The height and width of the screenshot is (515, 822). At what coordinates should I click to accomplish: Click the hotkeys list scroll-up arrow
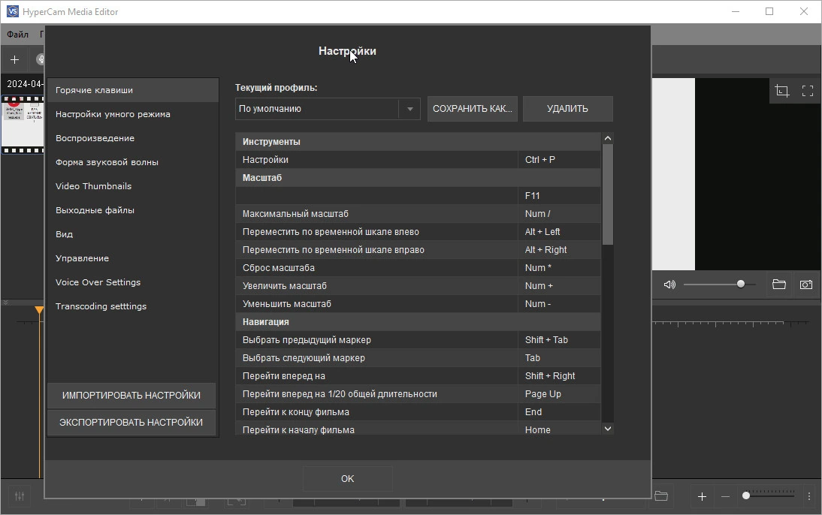click(x=608, y=138)
